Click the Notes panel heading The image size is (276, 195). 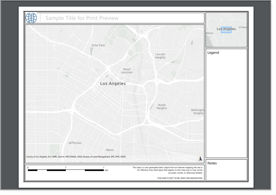[x=212, y=163]
